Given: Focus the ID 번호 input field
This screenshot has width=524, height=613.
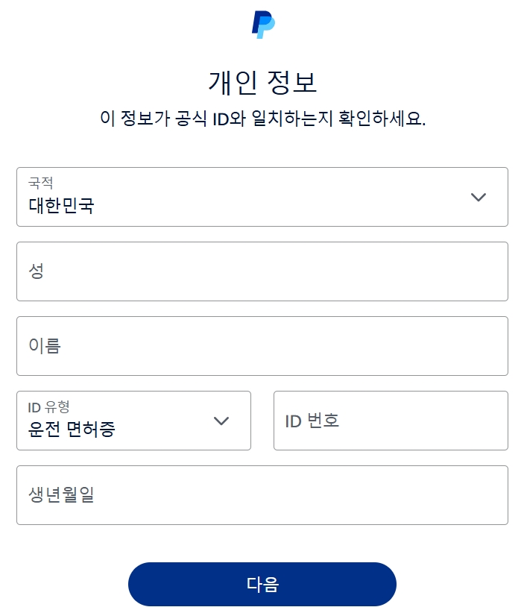Looking at the screenshot, I should [390, 421].
